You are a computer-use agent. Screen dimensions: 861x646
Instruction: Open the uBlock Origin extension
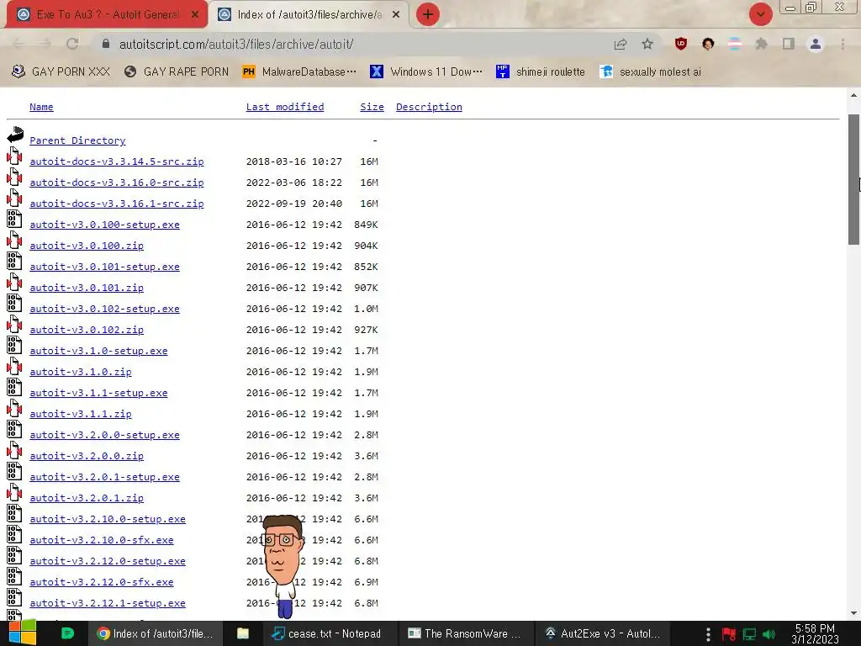pyautogui.click(x=681, y=44)
